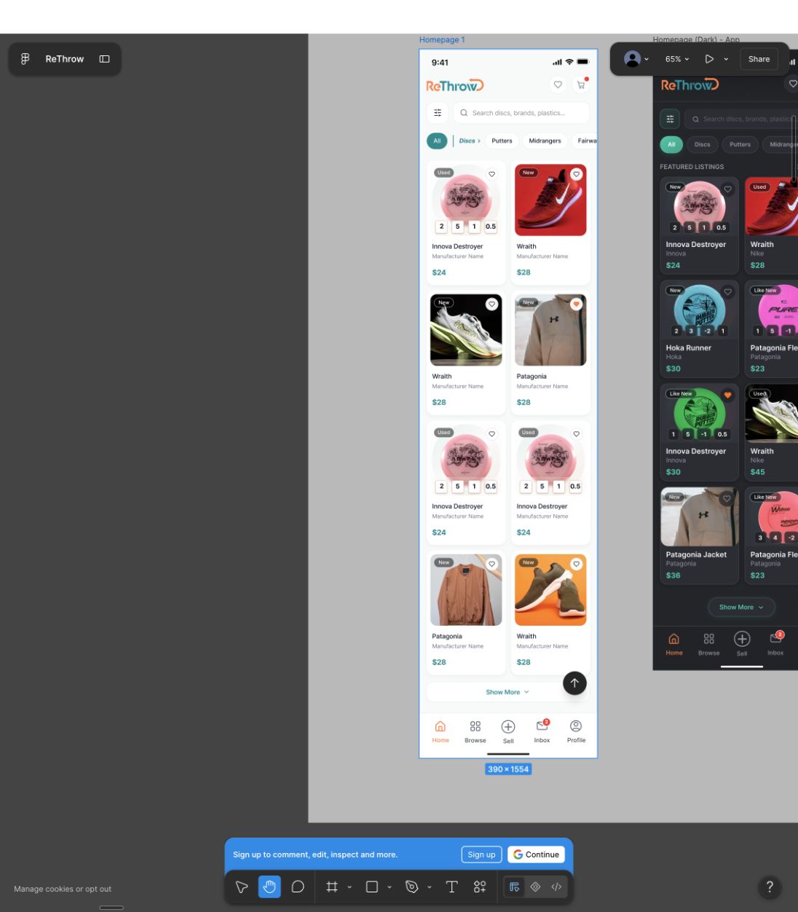
Task: Favorite the first Innova Destroyer $24 card
Action: pos(491,174)
